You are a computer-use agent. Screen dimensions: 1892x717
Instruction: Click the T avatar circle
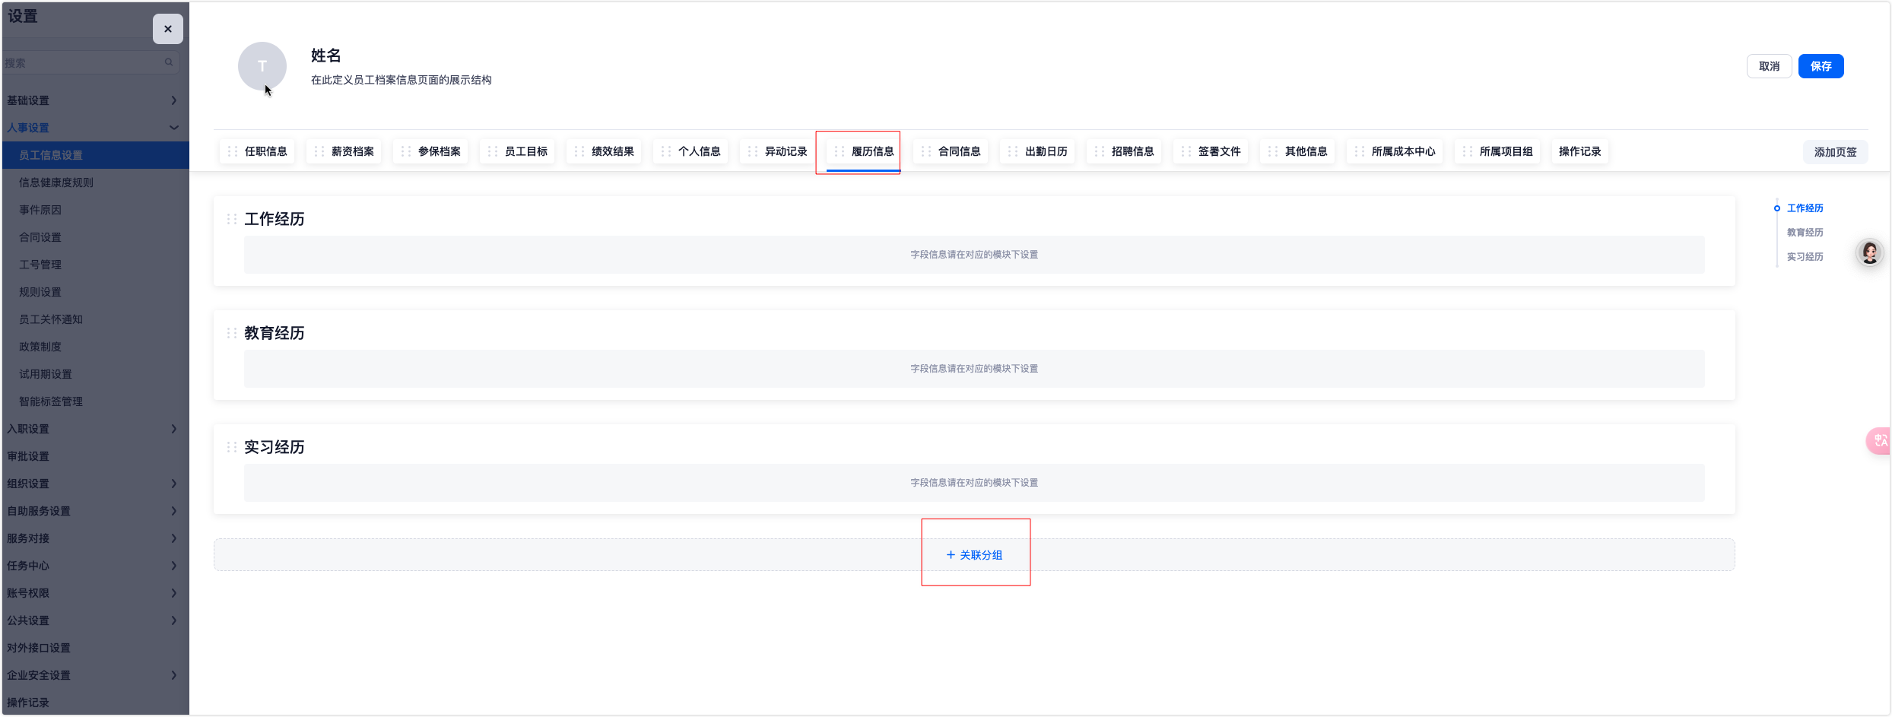click(262, 66)
